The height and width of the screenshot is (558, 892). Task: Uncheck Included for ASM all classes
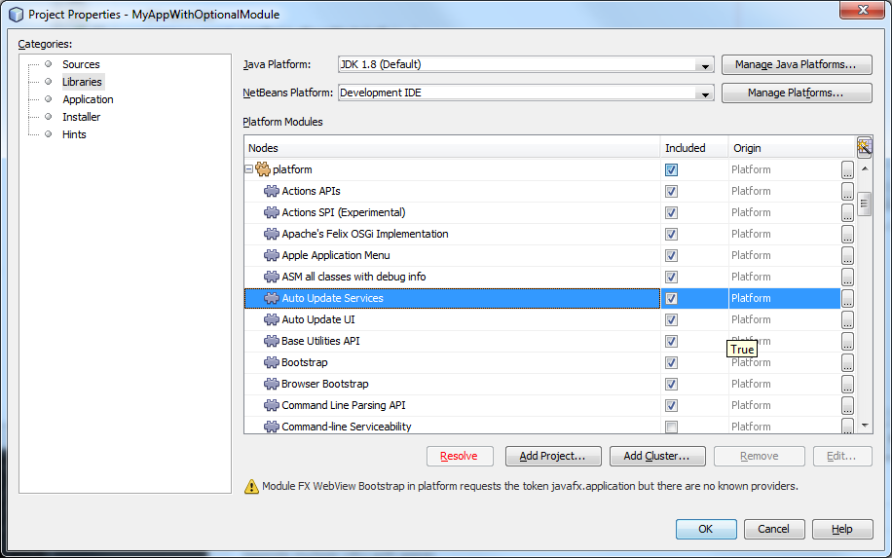coord(671,277)
